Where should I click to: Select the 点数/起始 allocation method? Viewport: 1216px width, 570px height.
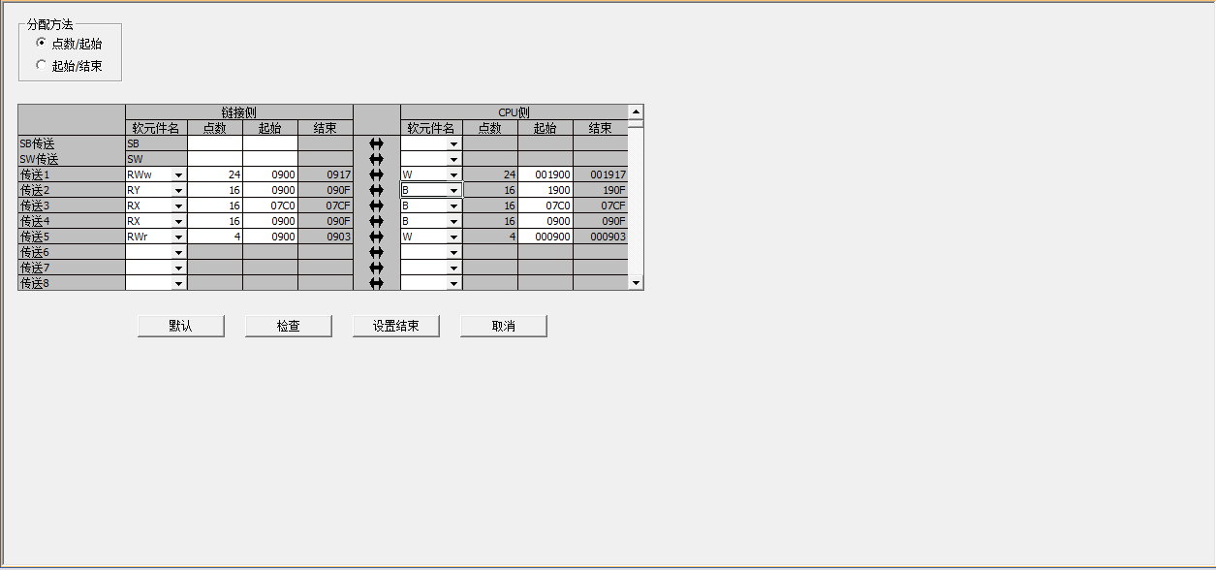click(x=41, y=43)
